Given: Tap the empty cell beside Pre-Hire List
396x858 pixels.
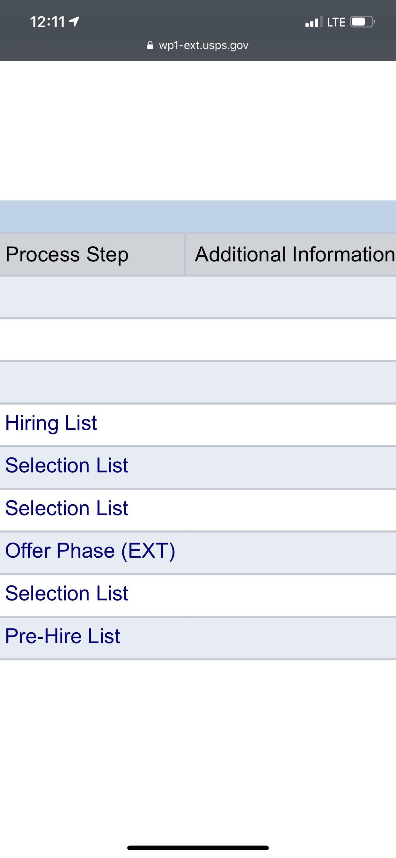Looking at the screenshot, I should pos(290,636).
